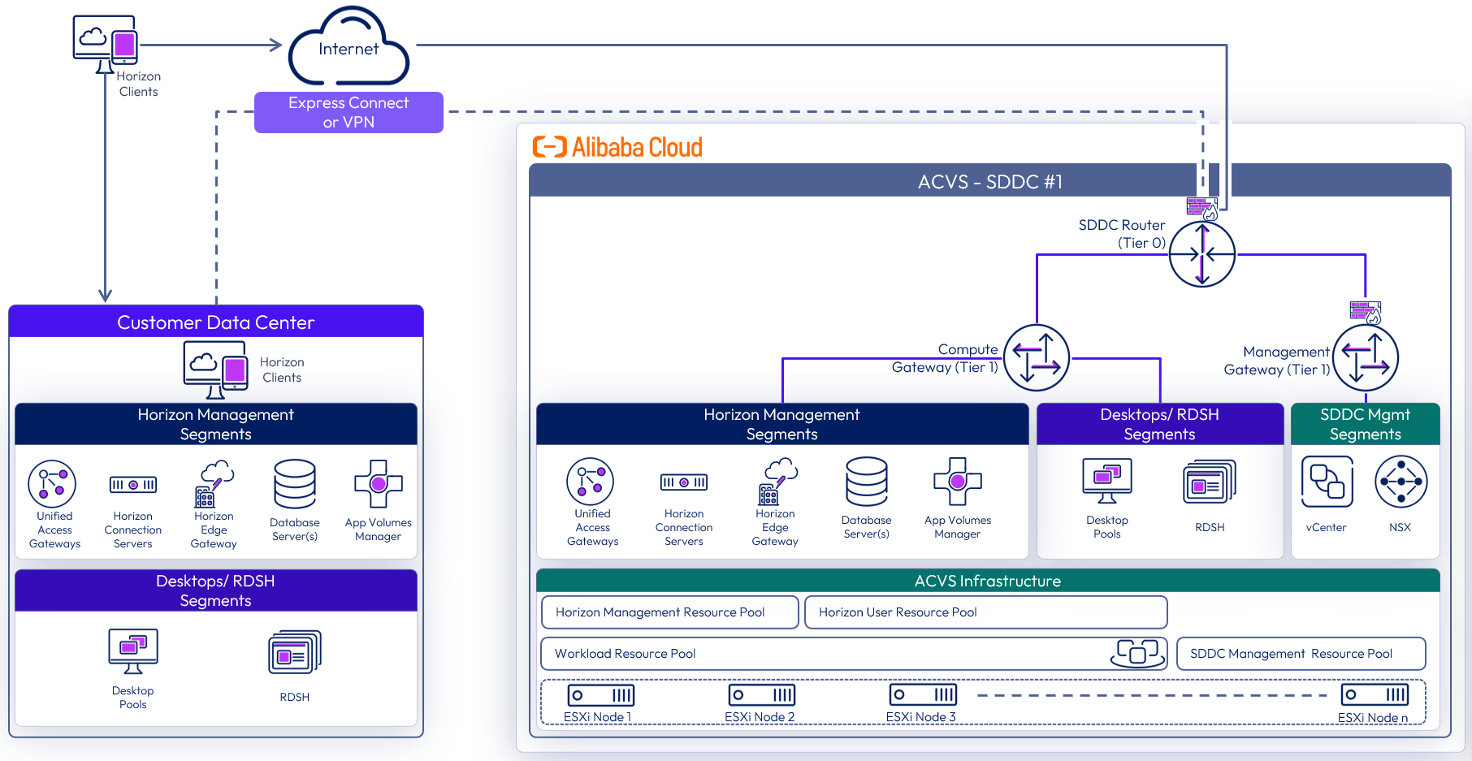Click the firewall icon above Management Gateway
The width and height of the screenshot is (1472, 761).
(1365, 311)
